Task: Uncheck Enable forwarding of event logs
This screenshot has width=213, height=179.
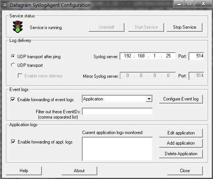Action: (x=13, y=99)
